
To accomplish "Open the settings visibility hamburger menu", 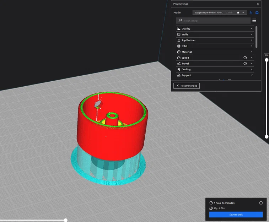I will [254, 20].
